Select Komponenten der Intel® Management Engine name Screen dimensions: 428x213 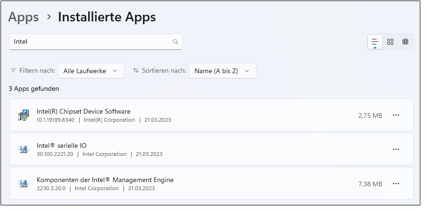(x=105, y=180)
